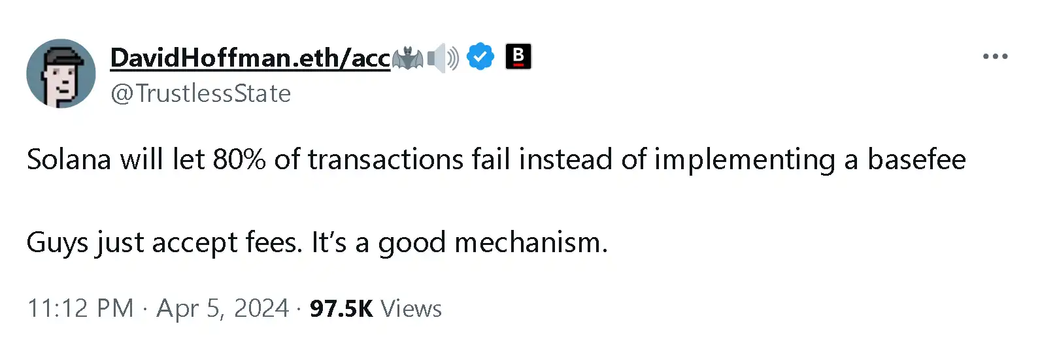
Task: Click the blue verified checkmark badge
Action: pos(480,57)
